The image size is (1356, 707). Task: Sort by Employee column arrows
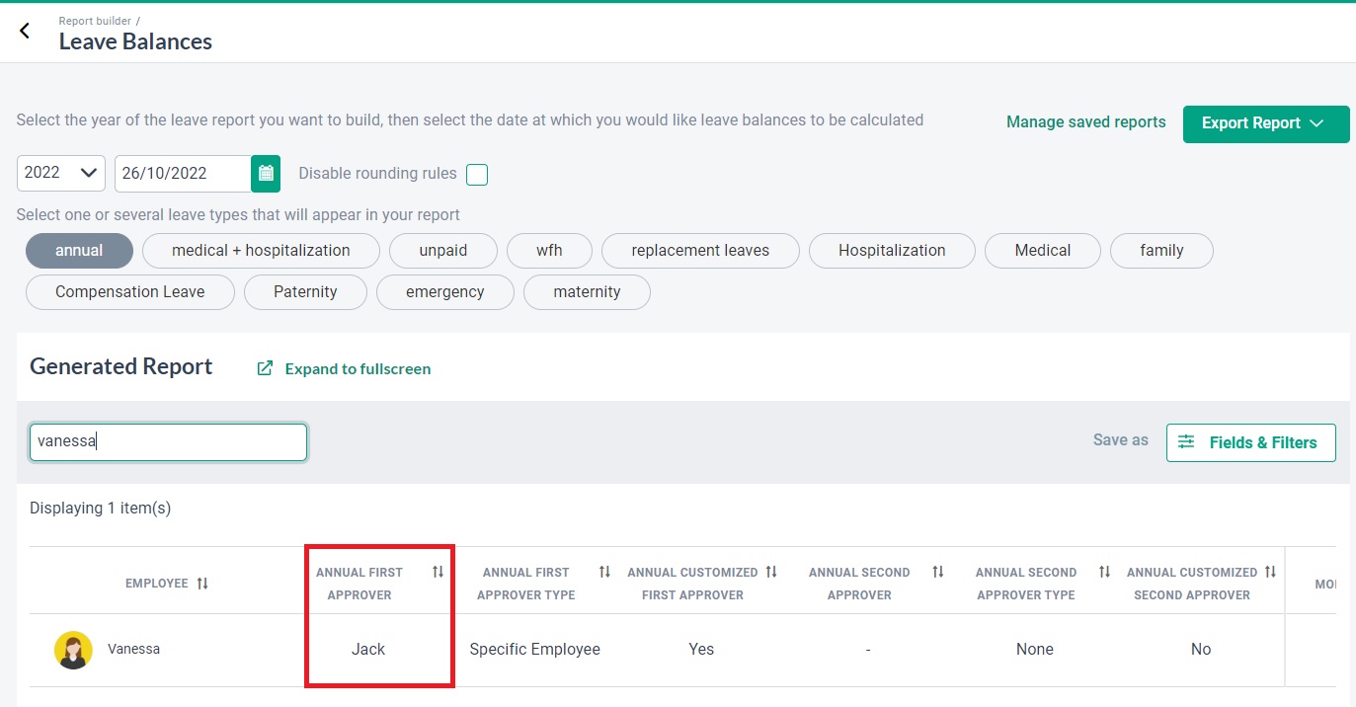point(202,584)
